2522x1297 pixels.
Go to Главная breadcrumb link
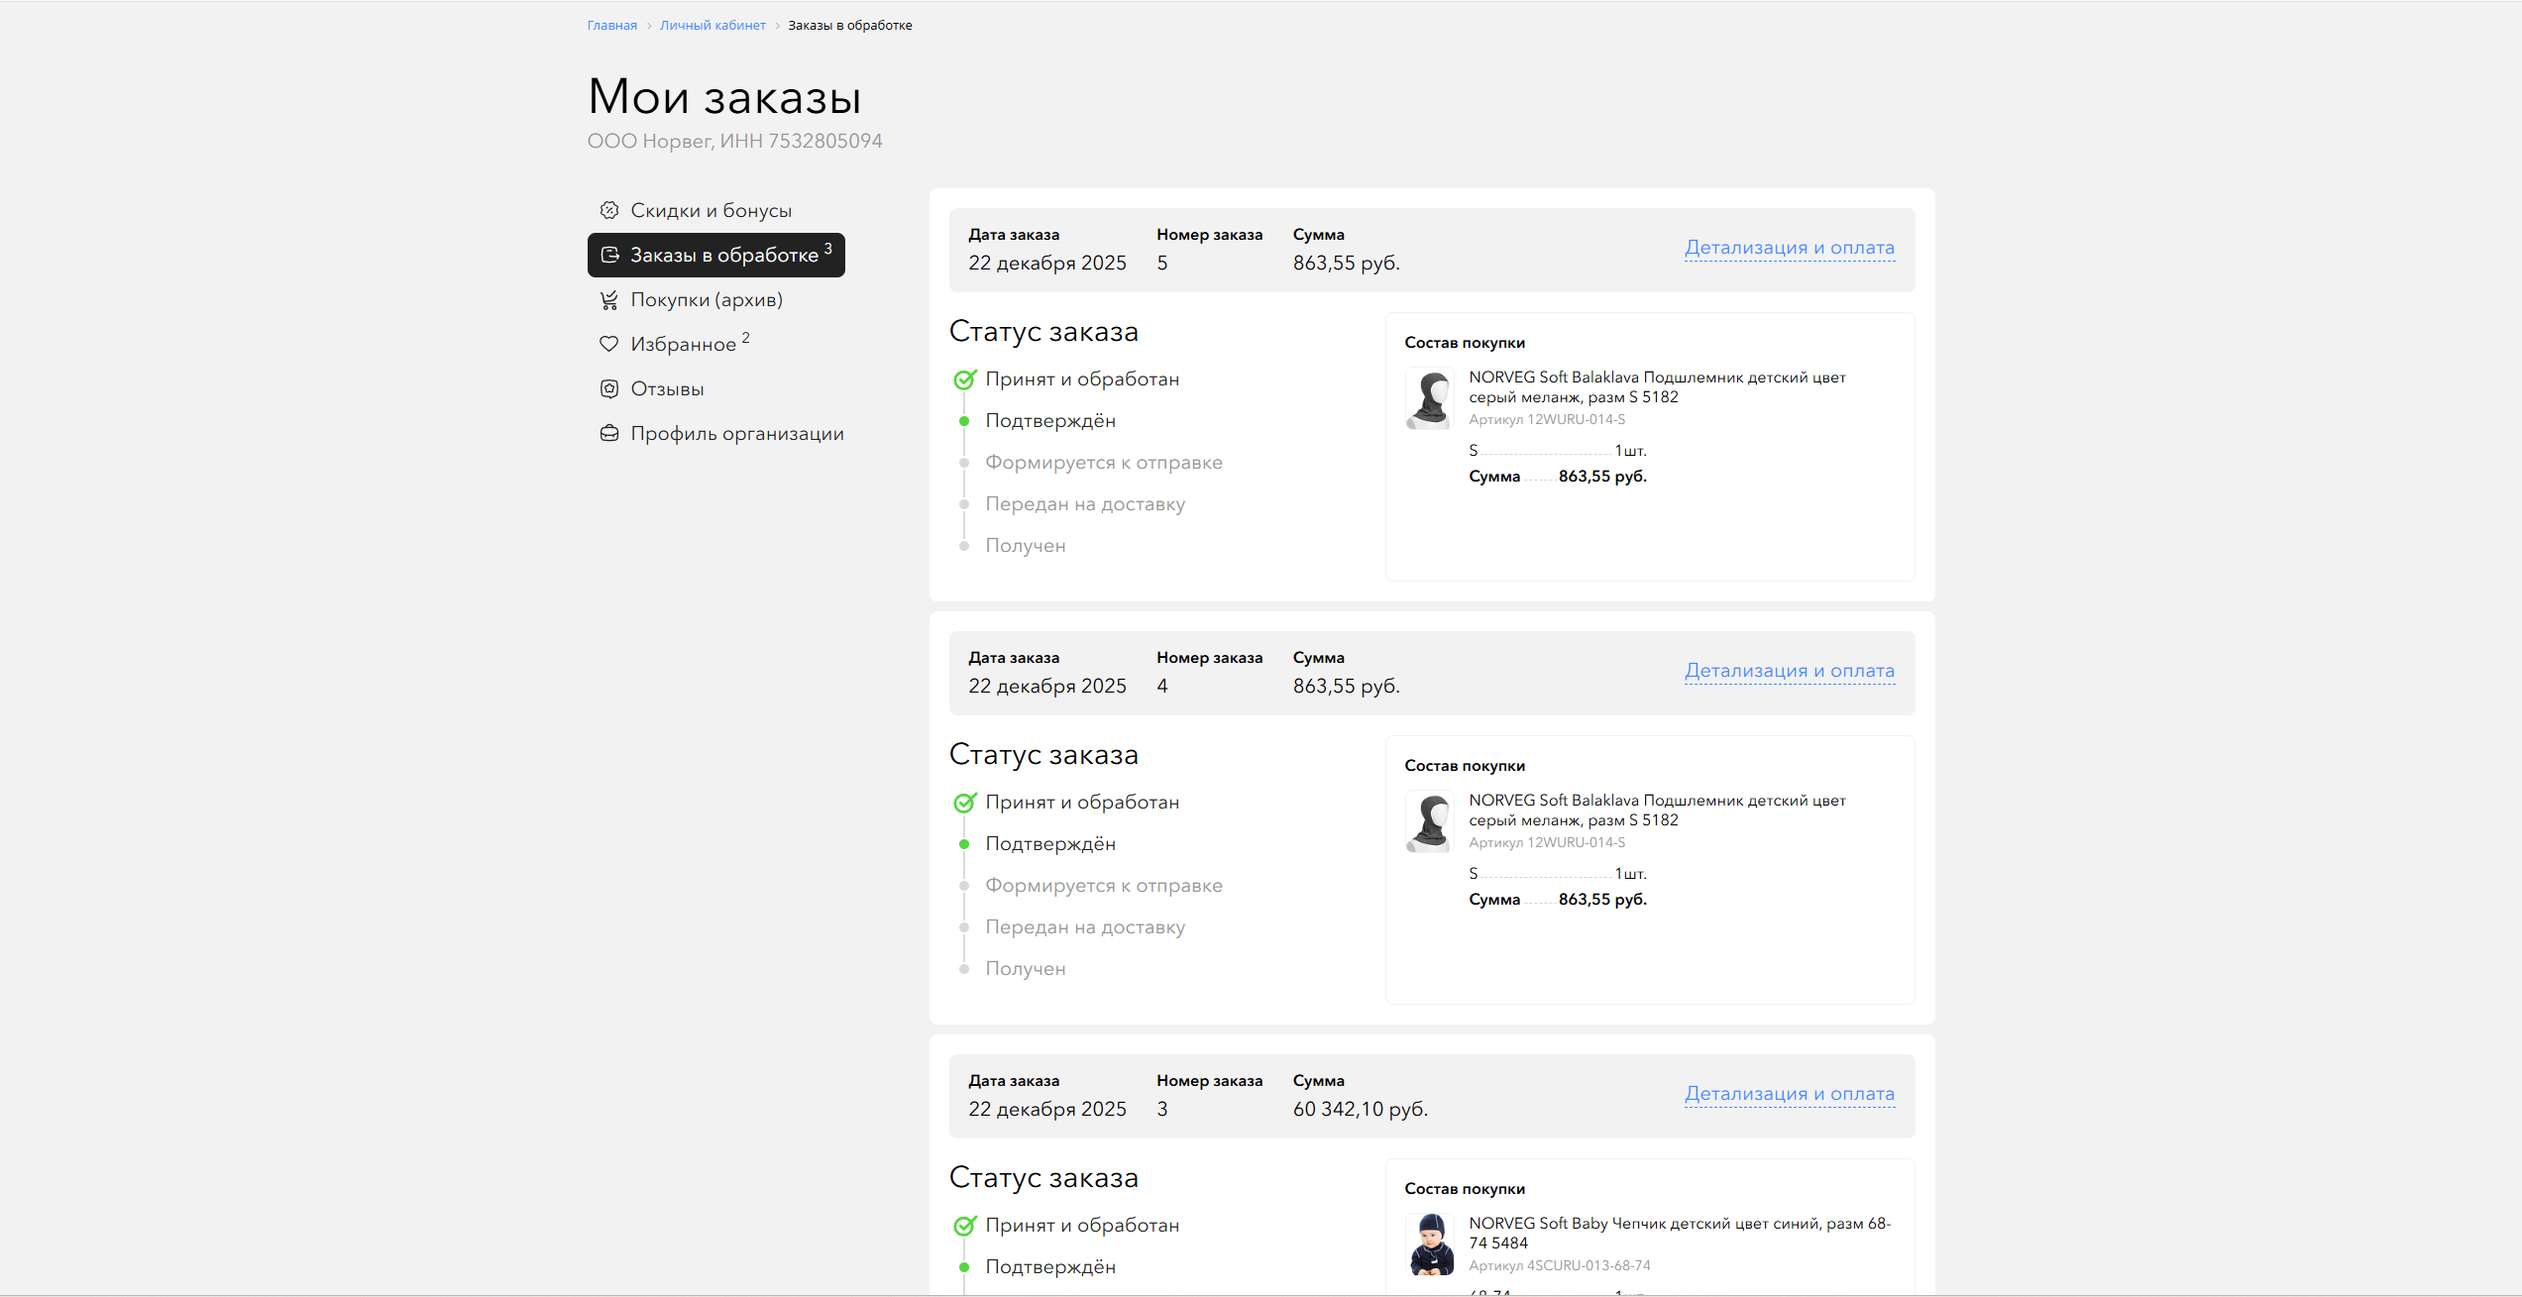tap(611, 26)
